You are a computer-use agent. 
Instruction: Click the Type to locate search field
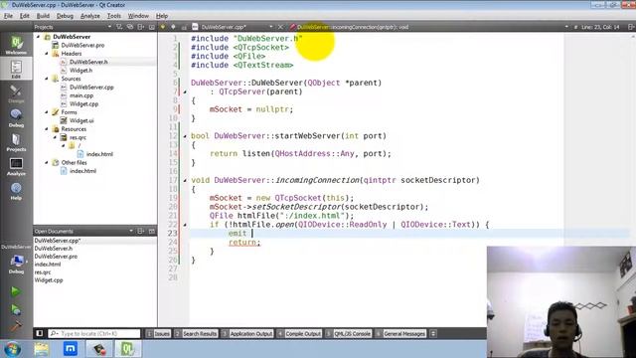click(94, 334)
